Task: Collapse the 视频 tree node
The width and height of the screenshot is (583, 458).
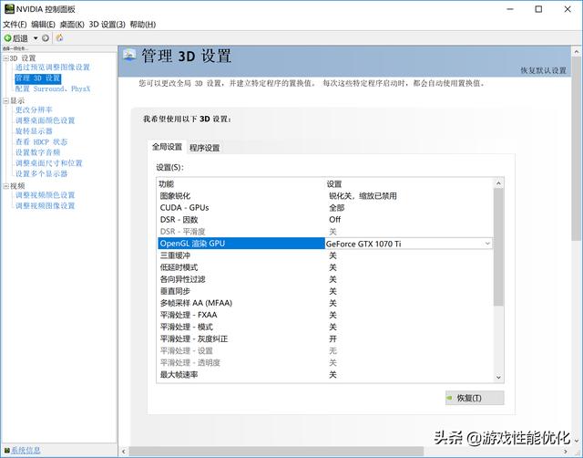Action: tap(6, 186)
